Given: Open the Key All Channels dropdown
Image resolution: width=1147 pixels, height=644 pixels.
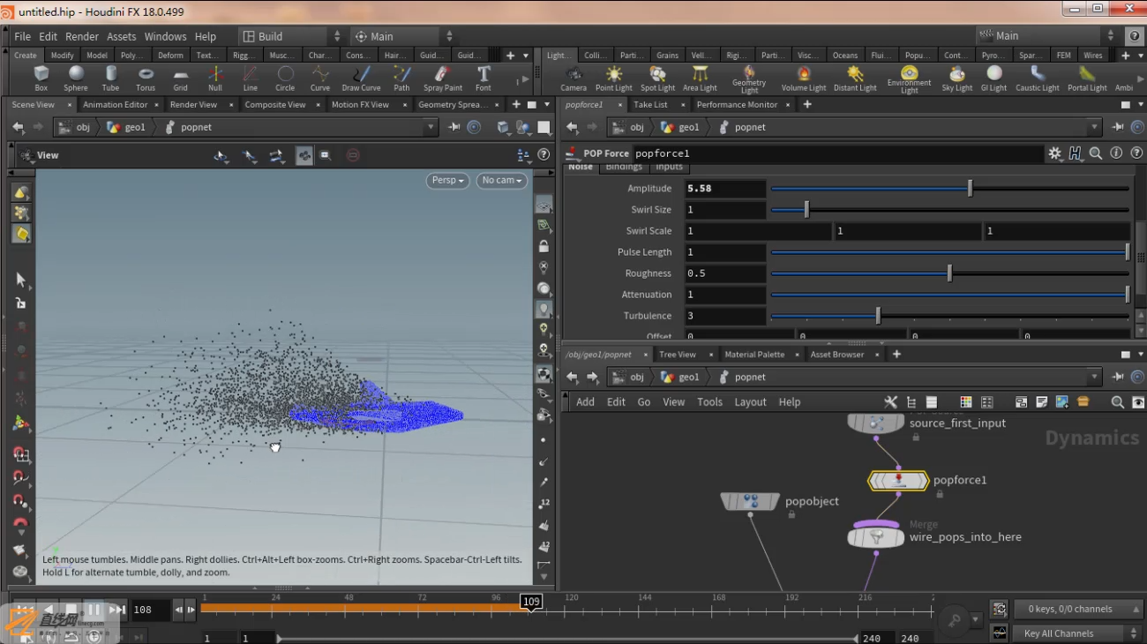Looking at the screenshot, I should [1078, 633].
